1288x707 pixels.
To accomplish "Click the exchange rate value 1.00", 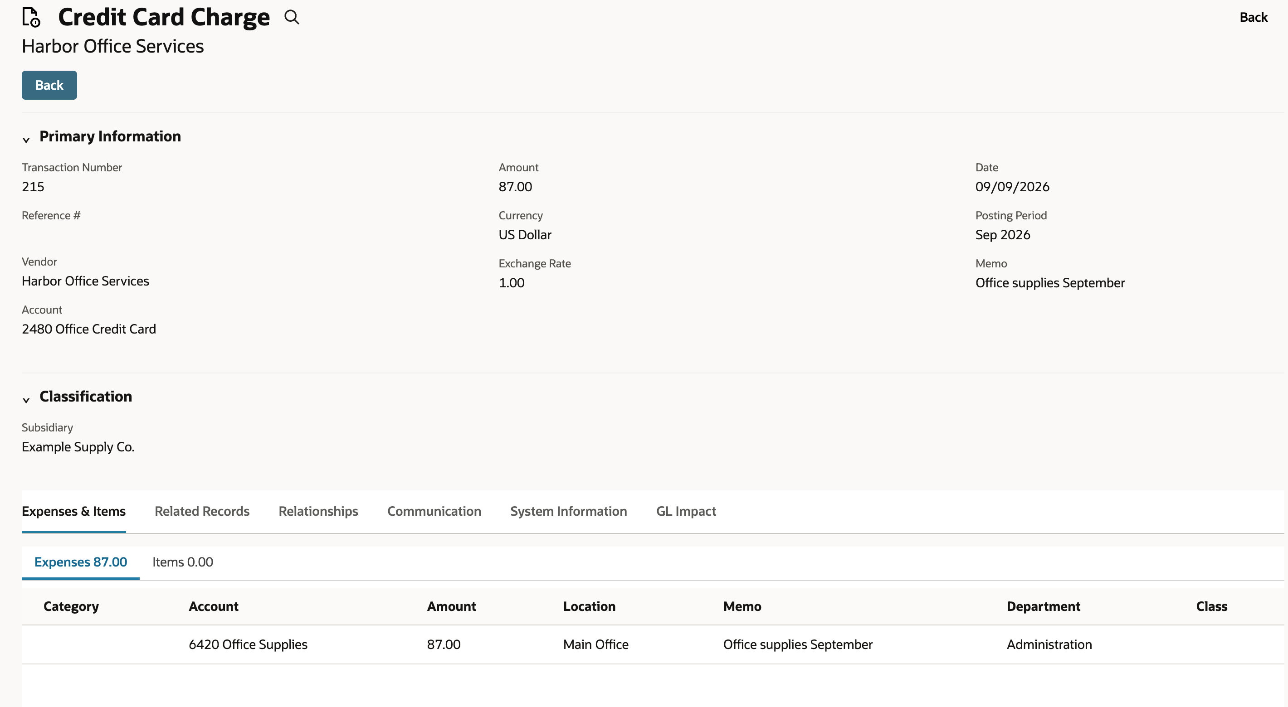I will coord(512,283).
